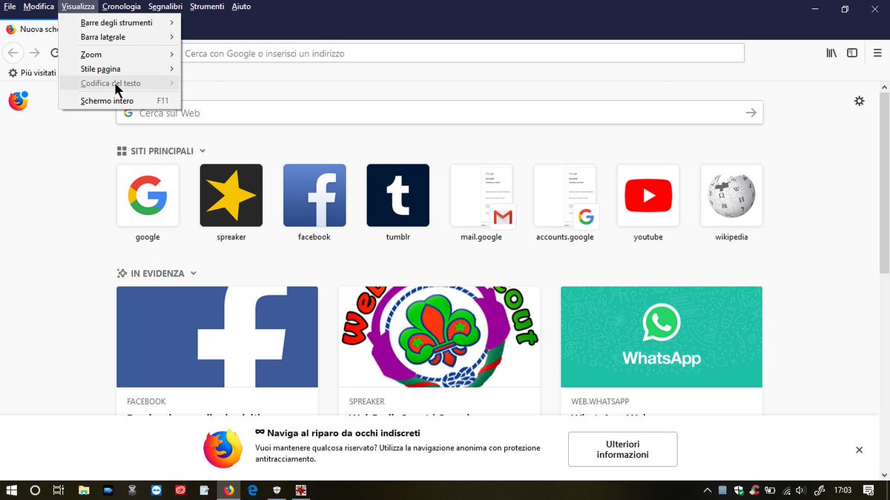Go forward with the forward arrow
890x500 pixels.
pos(34,53)
